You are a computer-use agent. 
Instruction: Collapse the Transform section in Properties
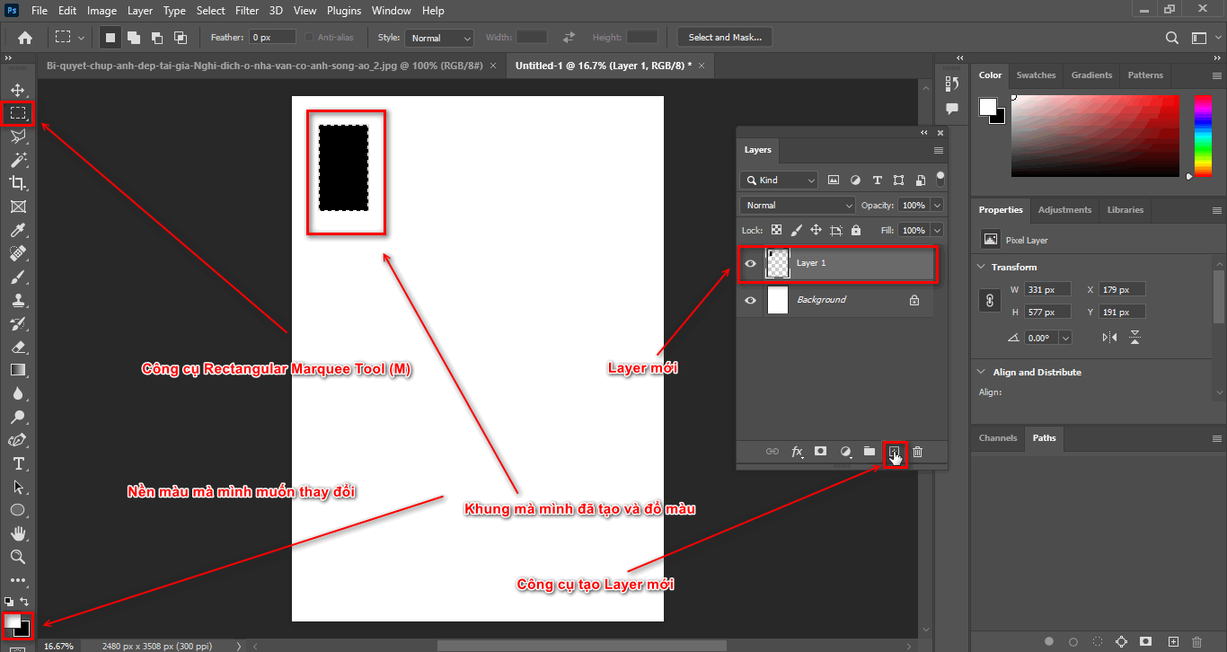[981, 267]
